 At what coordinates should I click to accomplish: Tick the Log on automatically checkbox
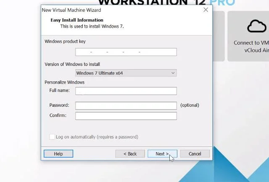coord(52,137)
